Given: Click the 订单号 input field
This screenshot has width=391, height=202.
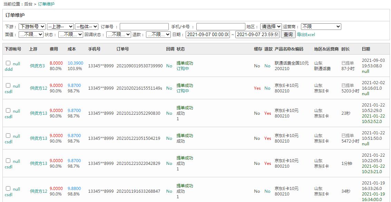Looking at the screenshot, I should (144, 26).
